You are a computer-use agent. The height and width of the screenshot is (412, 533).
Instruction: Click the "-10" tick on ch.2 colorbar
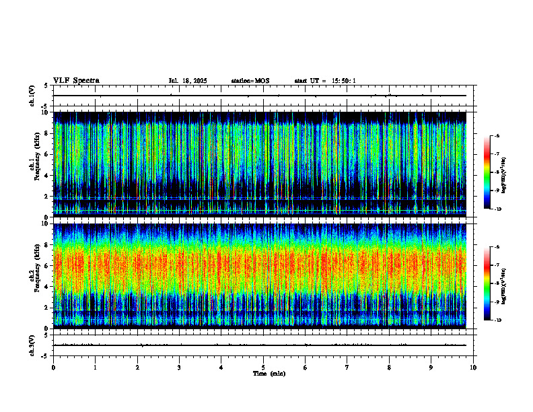point(497,320)
